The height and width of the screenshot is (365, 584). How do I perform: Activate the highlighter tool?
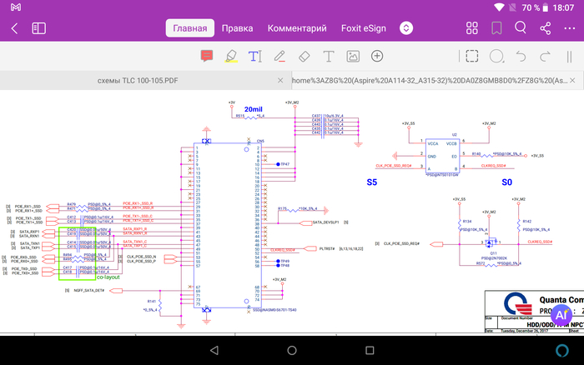coord(231,56)
